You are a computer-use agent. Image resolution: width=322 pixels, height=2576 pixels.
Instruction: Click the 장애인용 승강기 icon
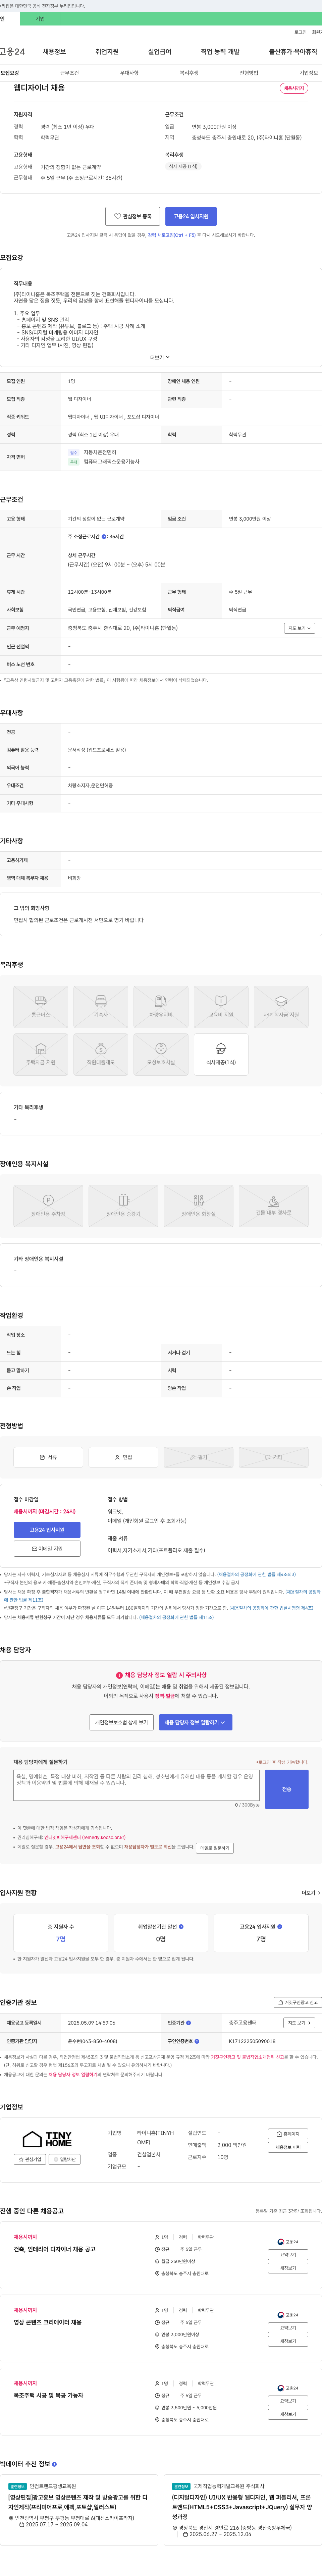coord(123,1206)
